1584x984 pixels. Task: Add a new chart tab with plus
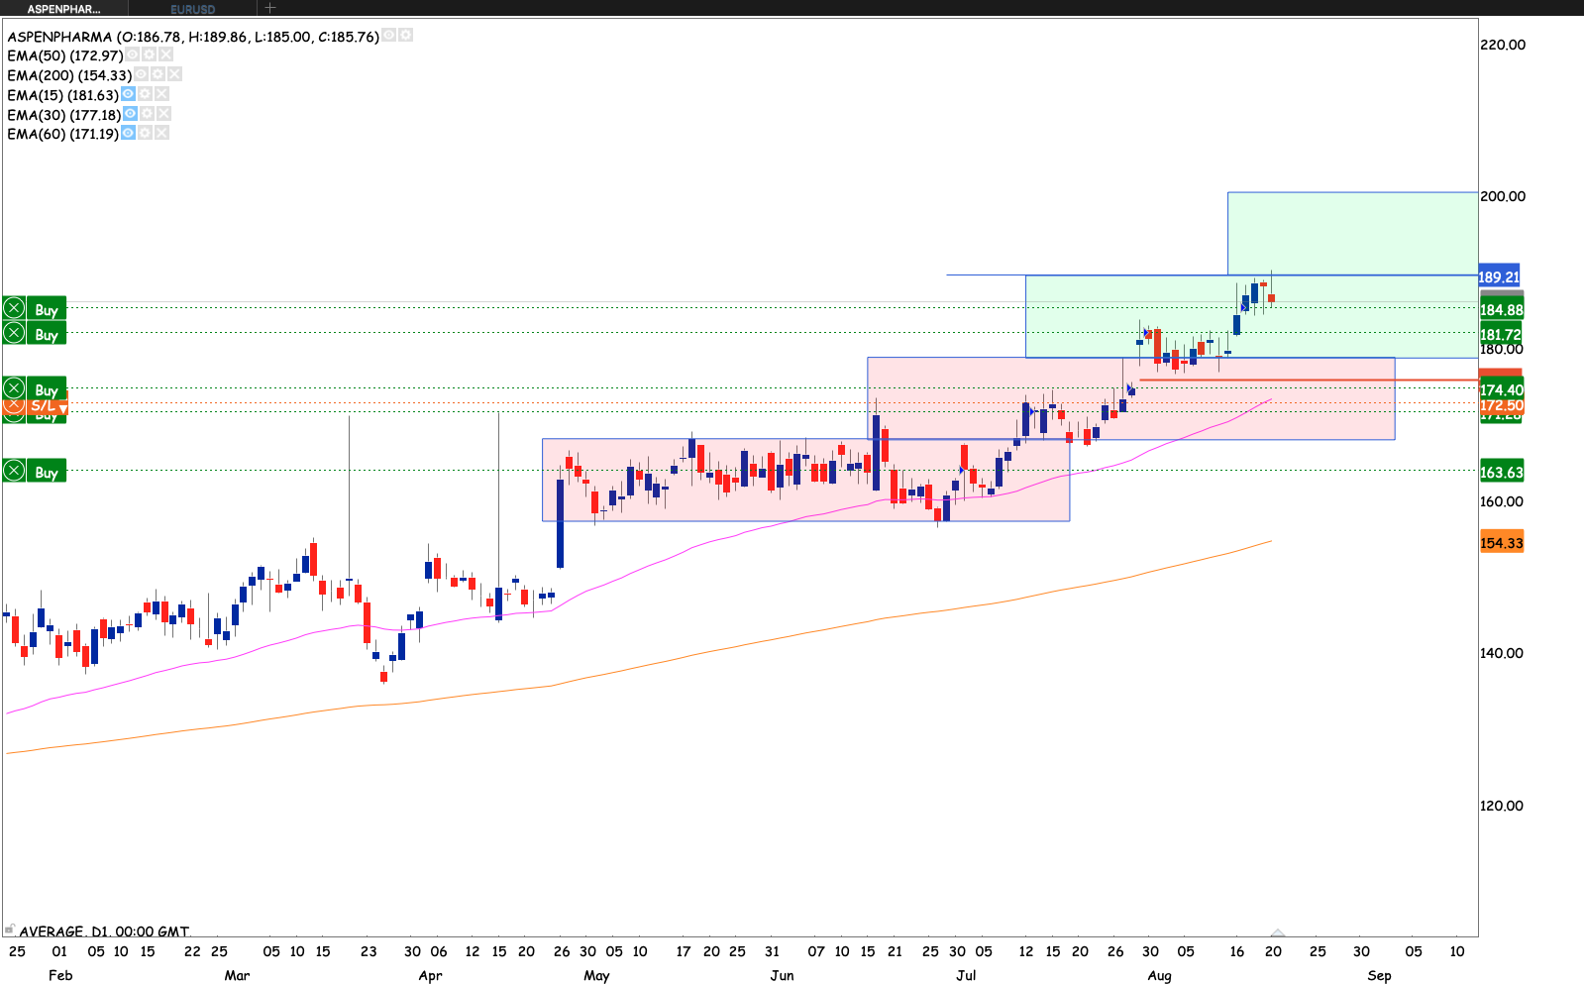(269, 8)
